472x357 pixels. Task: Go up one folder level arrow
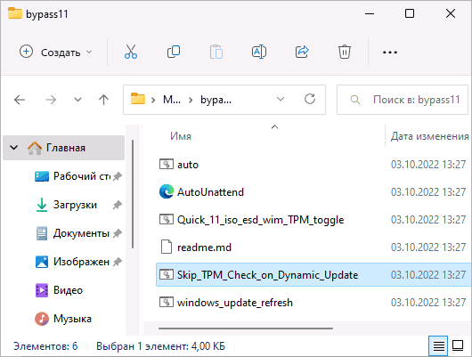[x=104, y=100]
